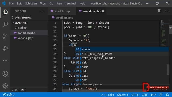Click the suggestion list scrollbar thumb
This screenshot has width=172, height=97.
(x=168, y=70)
